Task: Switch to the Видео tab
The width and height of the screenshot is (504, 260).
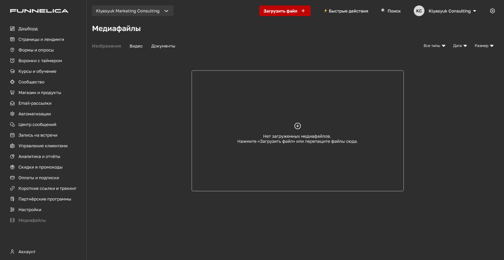Action: click(x=136, y=46)
